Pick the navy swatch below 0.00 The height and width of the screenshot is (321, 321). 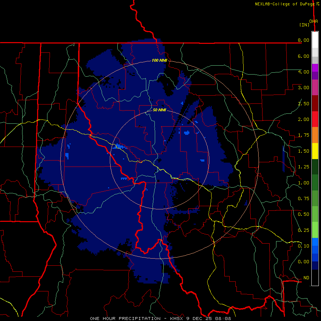(315, 266)
